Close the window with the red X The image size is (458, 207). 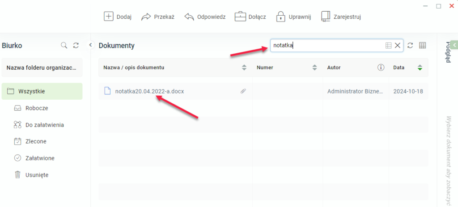pos(452,6)
